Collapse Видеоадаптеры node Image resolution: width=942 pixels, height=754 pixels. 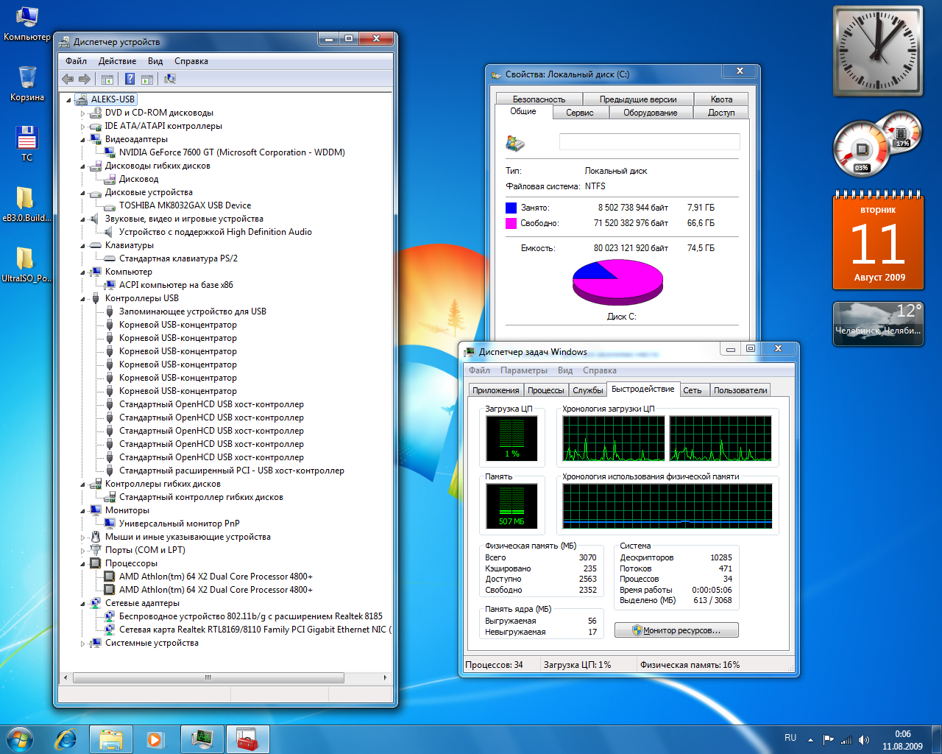coord(83,140)
